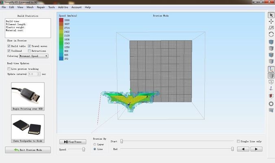The height and width of the screenshot is (163, 275).
Task: Open process settings gear icon
Action: coord(271,104)
